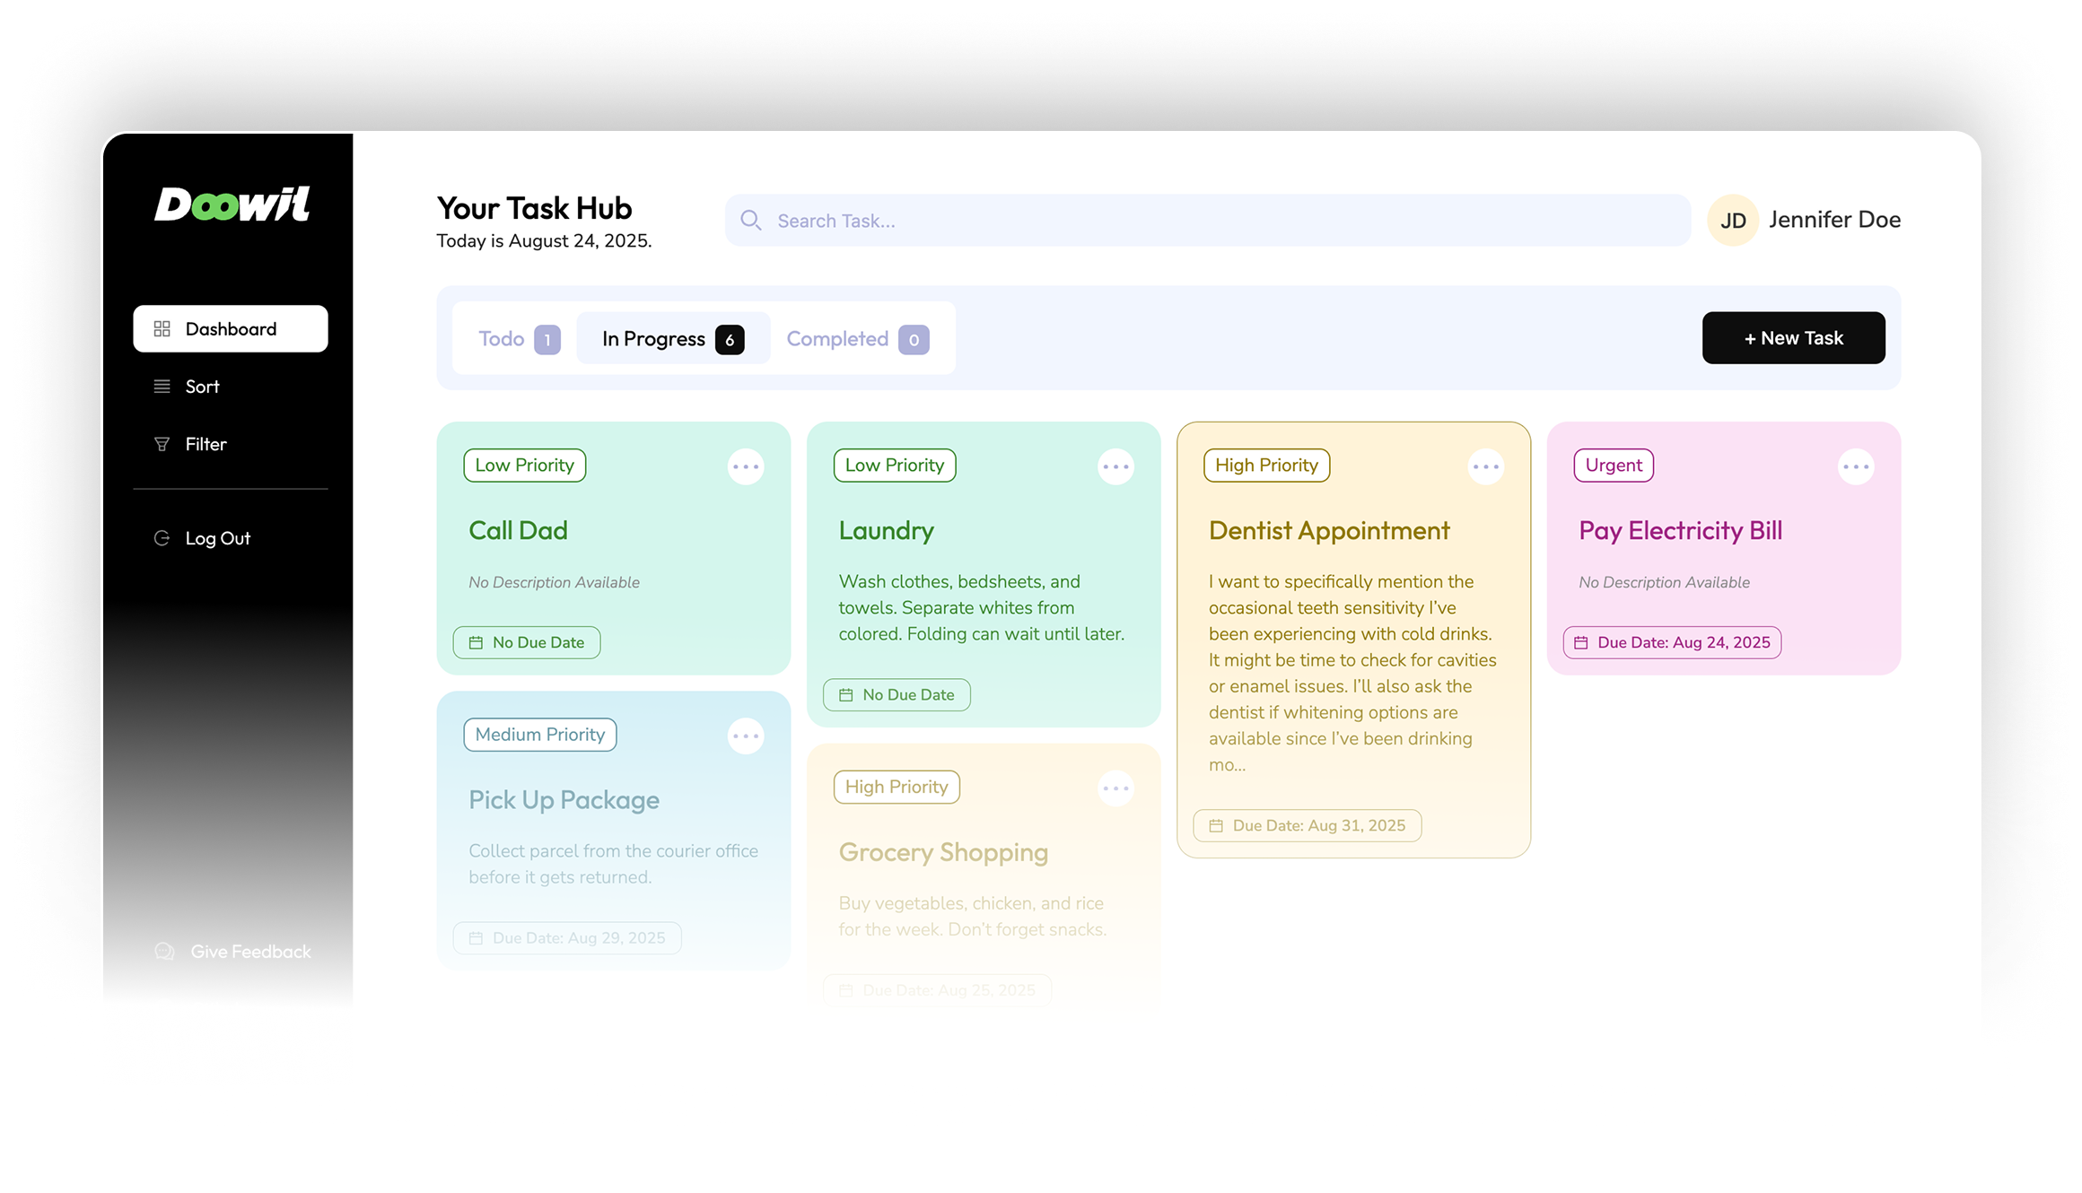Open options menu on Grocery Shopping card
The image size is (2082, 1193).
pyautogui.click(x=1115, y=788)
